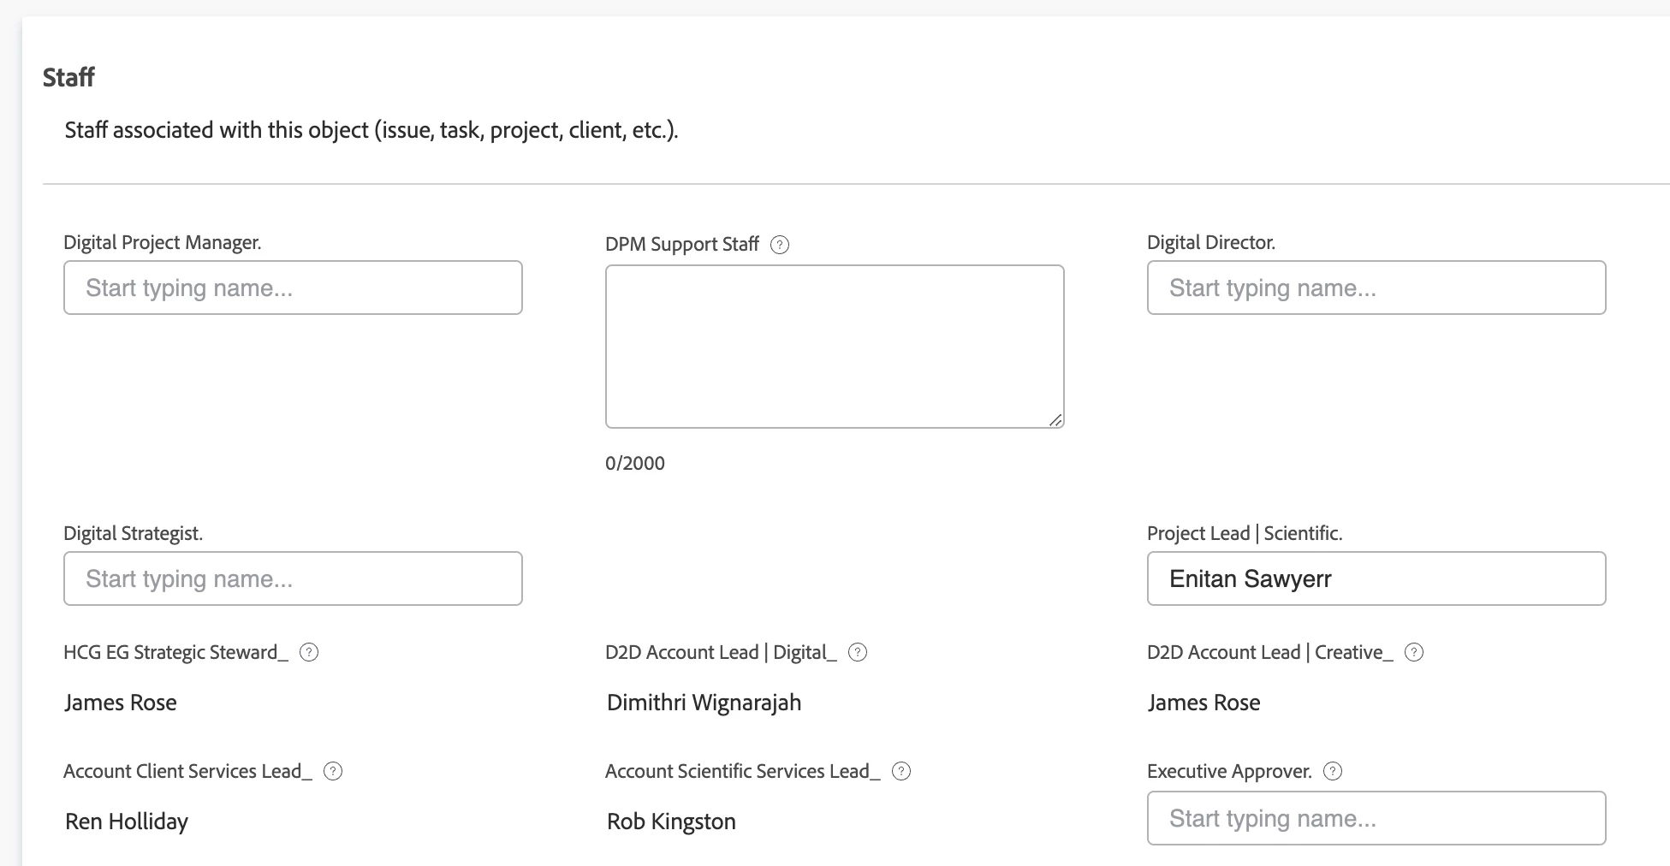
Task: Focus the DPM Support Staff text area
Action: pyautogui.click(x=834, y=346)
